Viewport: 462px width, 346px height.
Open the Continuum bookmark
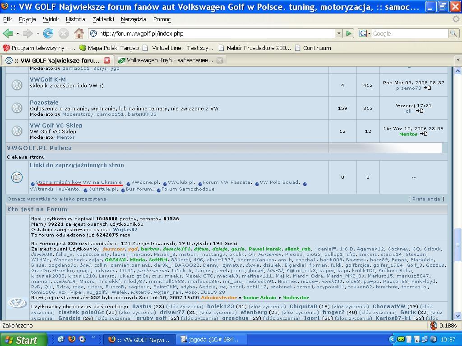[313, 48]
